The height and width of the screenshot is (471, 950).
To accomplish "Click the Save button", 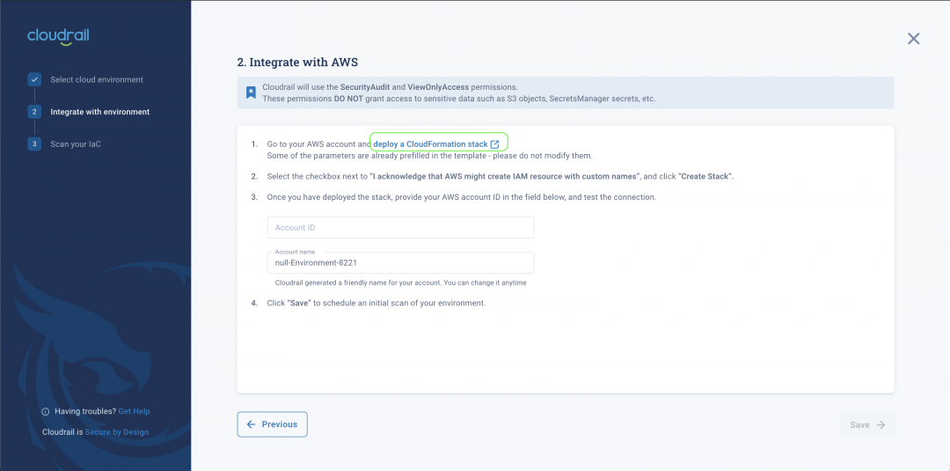I will tap(867, 425).
